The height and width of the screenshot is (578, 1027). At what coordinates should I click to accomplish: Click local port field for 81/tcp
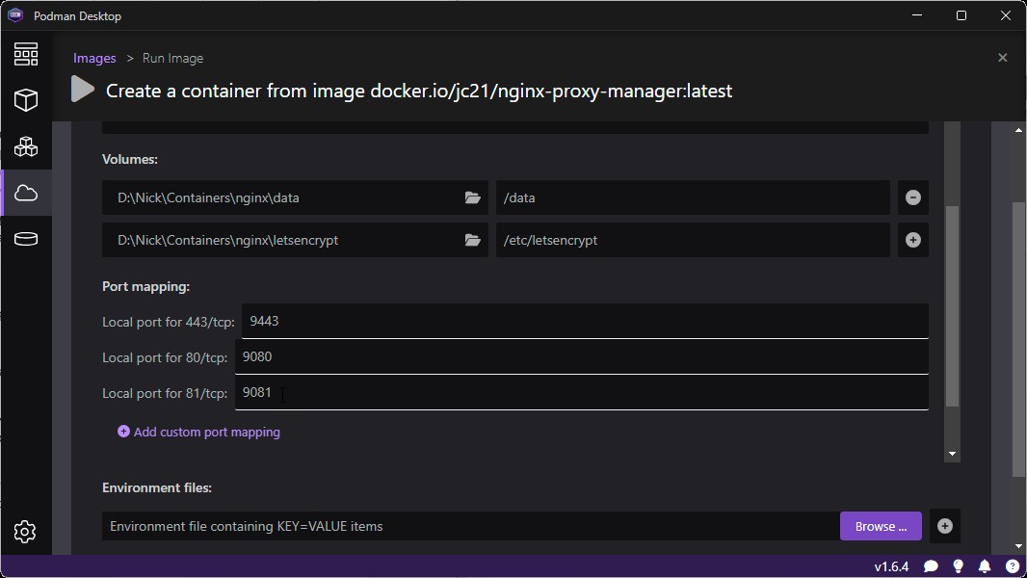click(x=582, y=393)
